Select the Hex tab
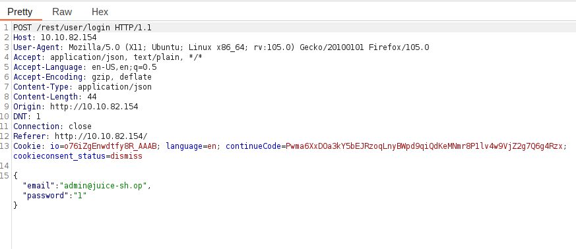Screen dimensions: 576x249 click(100, 12)
